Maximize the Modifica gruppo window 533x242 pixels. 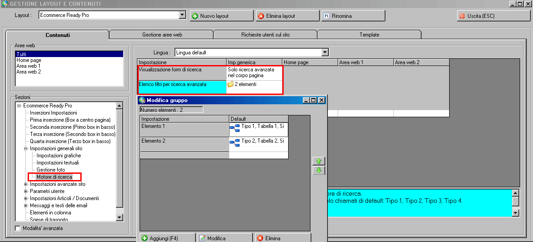[314, 100]
